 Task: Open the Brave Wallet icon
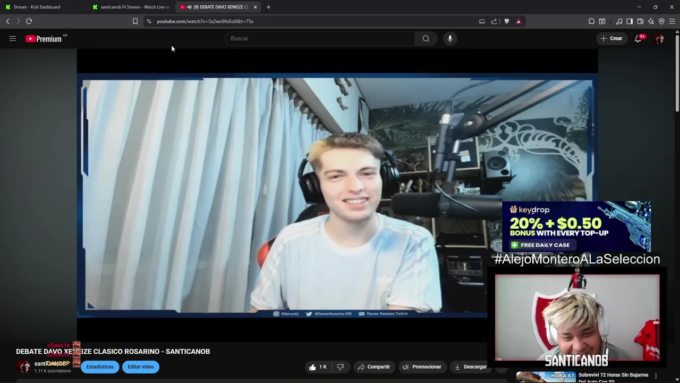640,21
